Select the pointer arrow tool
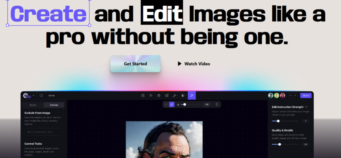The height and width of the screenshot is (158, 341). [x=151, y=95]
